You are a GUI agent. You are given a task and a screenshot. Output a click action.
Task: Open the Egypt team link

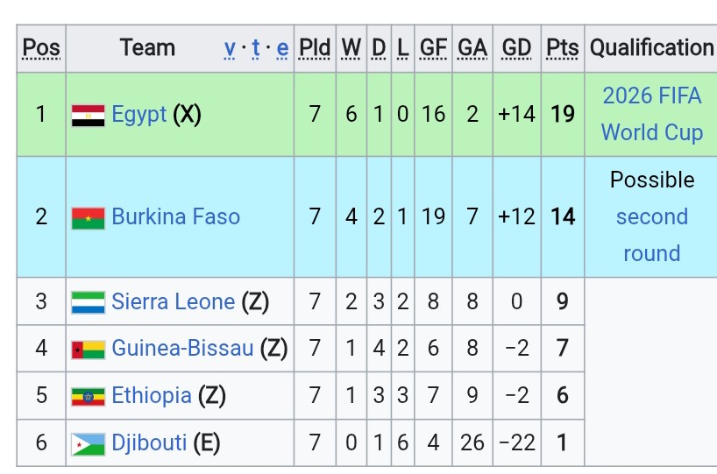point(139,115)
